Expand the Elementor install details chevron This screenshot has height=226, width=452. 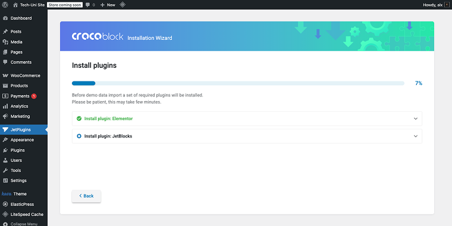[416, 118]
